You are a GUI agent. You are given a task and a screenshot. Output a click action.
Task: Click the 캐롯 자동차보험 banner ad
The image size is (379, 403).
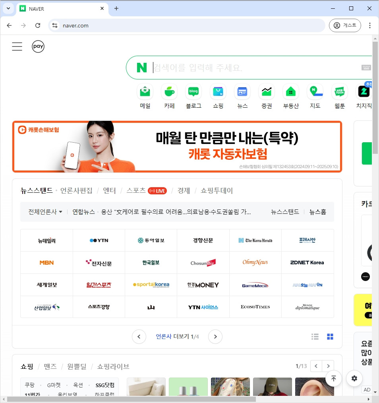pyautogui.click(x=177, y=147)
